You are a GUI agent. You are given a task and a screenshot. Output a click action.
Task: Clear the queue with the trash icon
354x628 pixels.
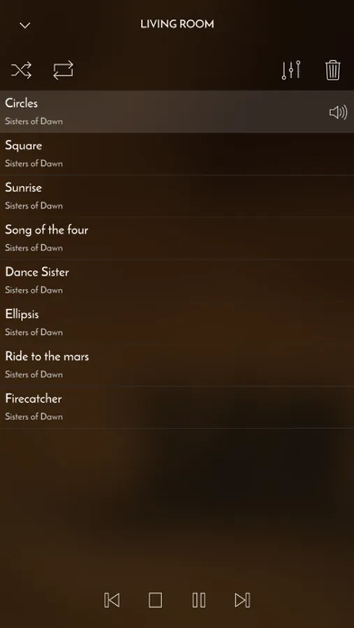click(x=333, y=70)
